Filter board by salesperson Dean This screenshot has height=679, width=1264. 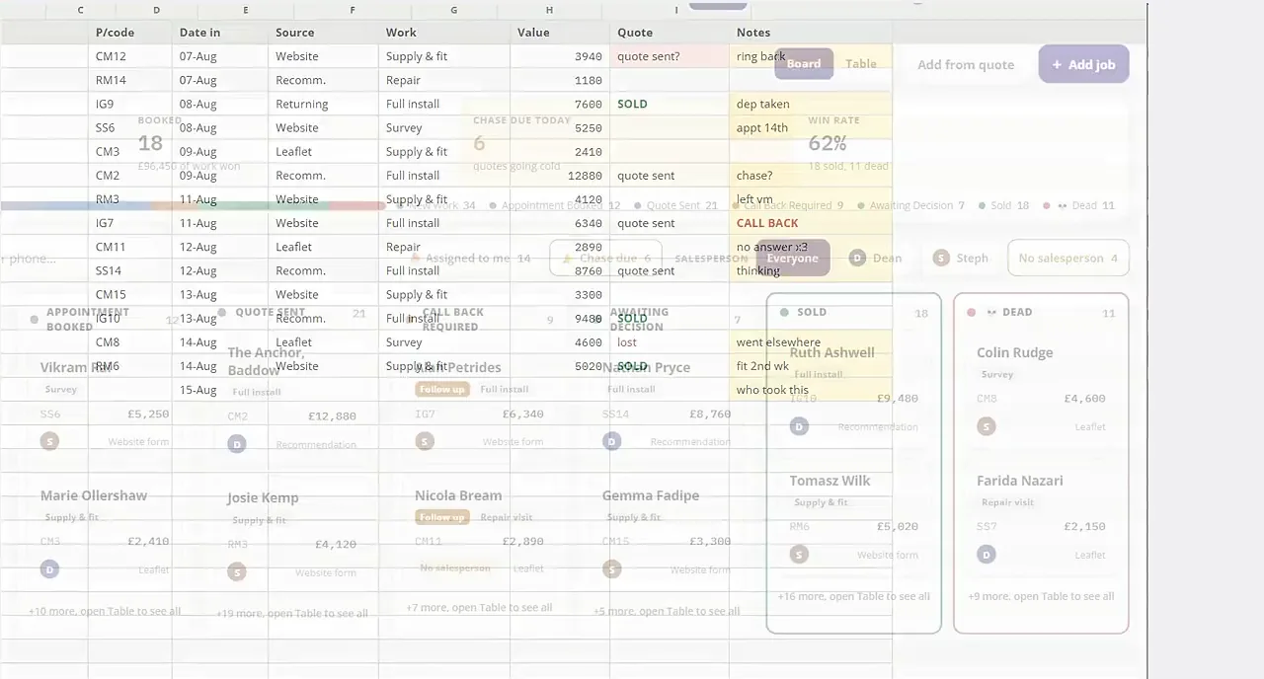pyautogui.click(x=876, y=259)
